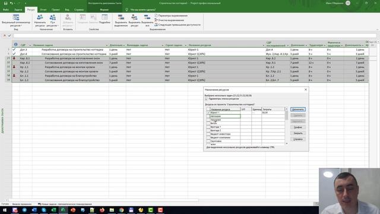Open Календарь задачи column filter dropdown
Image resolution: width=380 pixels, height=214 pixels.
click(163, 45)
